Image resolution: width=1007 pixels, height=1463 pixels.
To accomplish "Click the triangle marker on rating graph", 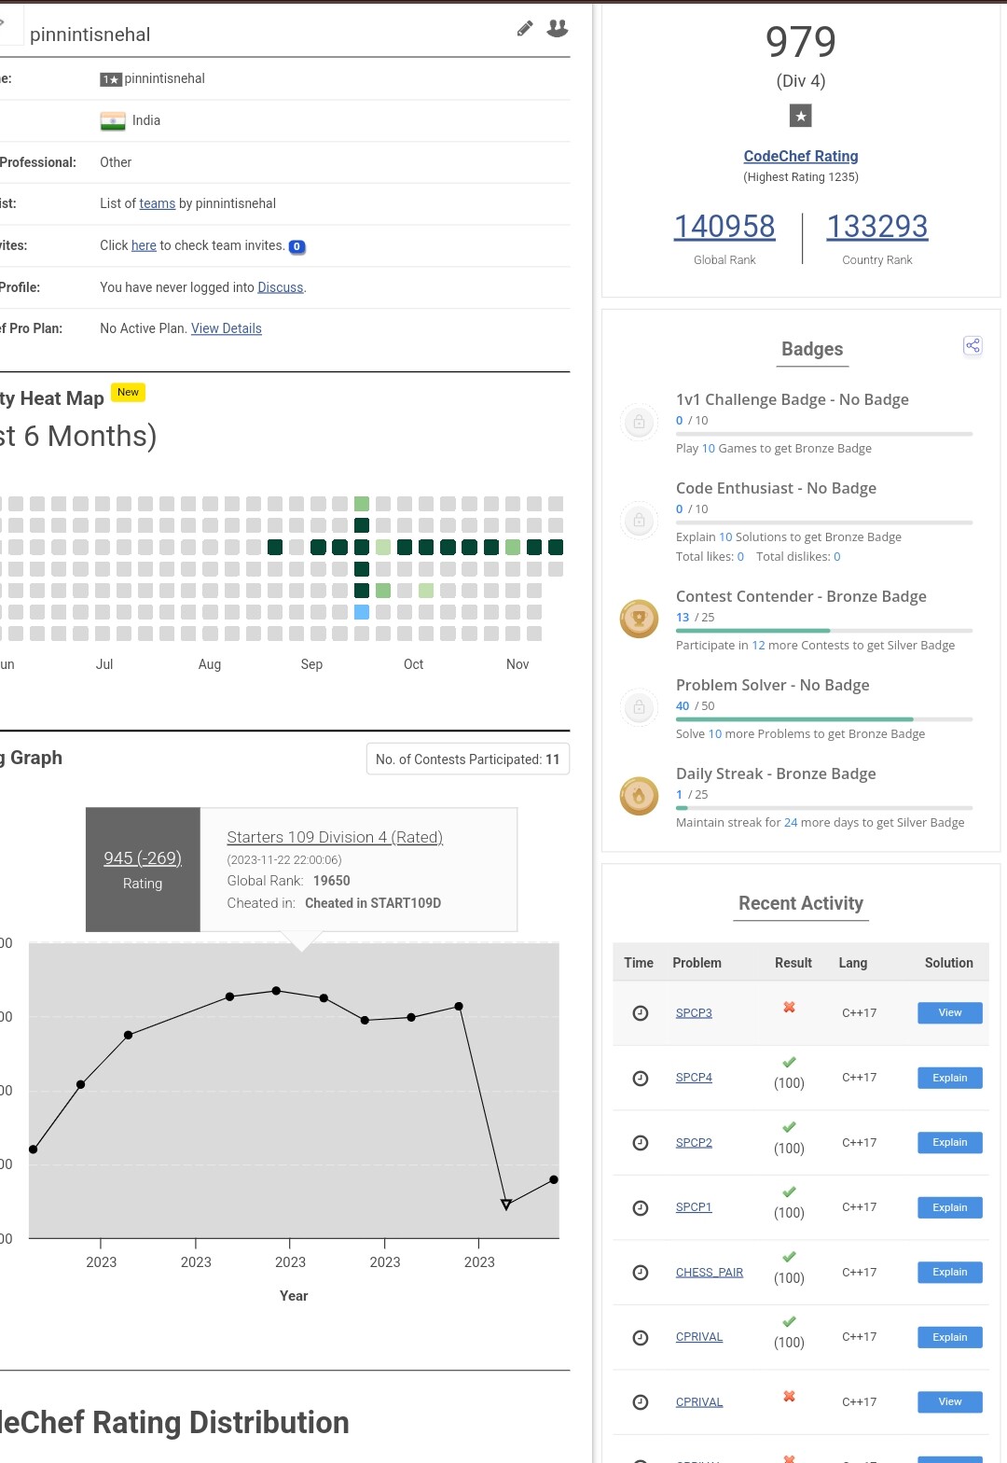I will (x=506, y=1205).
